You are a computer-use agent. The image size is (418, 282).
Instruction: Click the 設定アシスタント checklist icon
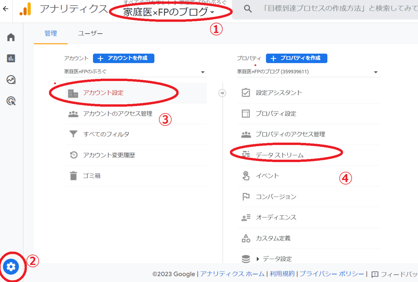coord(246,93)
